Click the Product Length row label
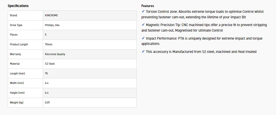The height and width of the screenshot is (115, 276). 19,45
